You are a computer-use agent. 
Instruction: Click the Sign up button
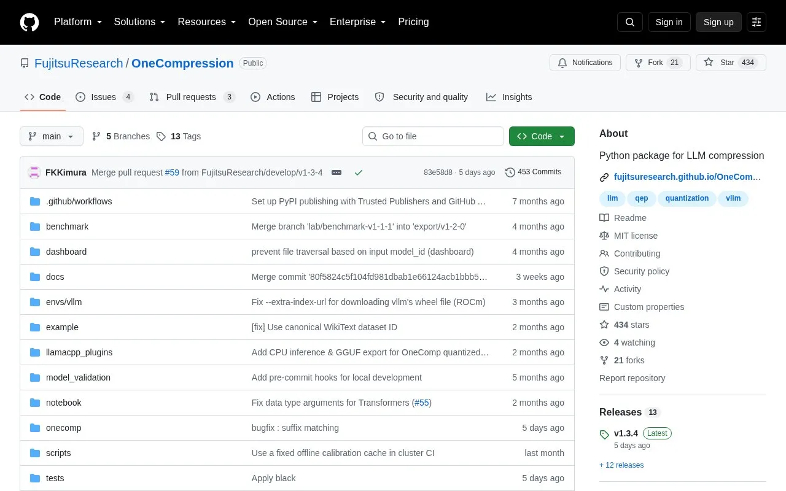point(718,22)
